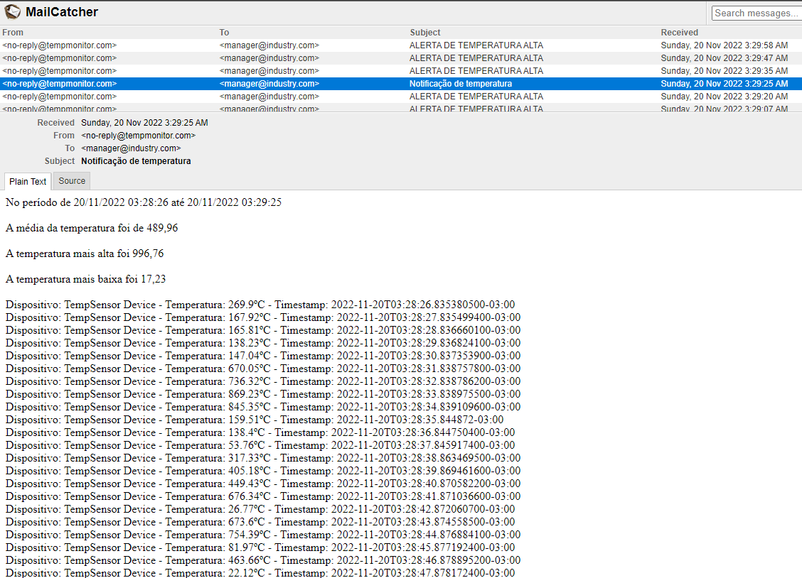
Task: Open the alert email received at 3:29:20 AM
Action: (476, 97)
